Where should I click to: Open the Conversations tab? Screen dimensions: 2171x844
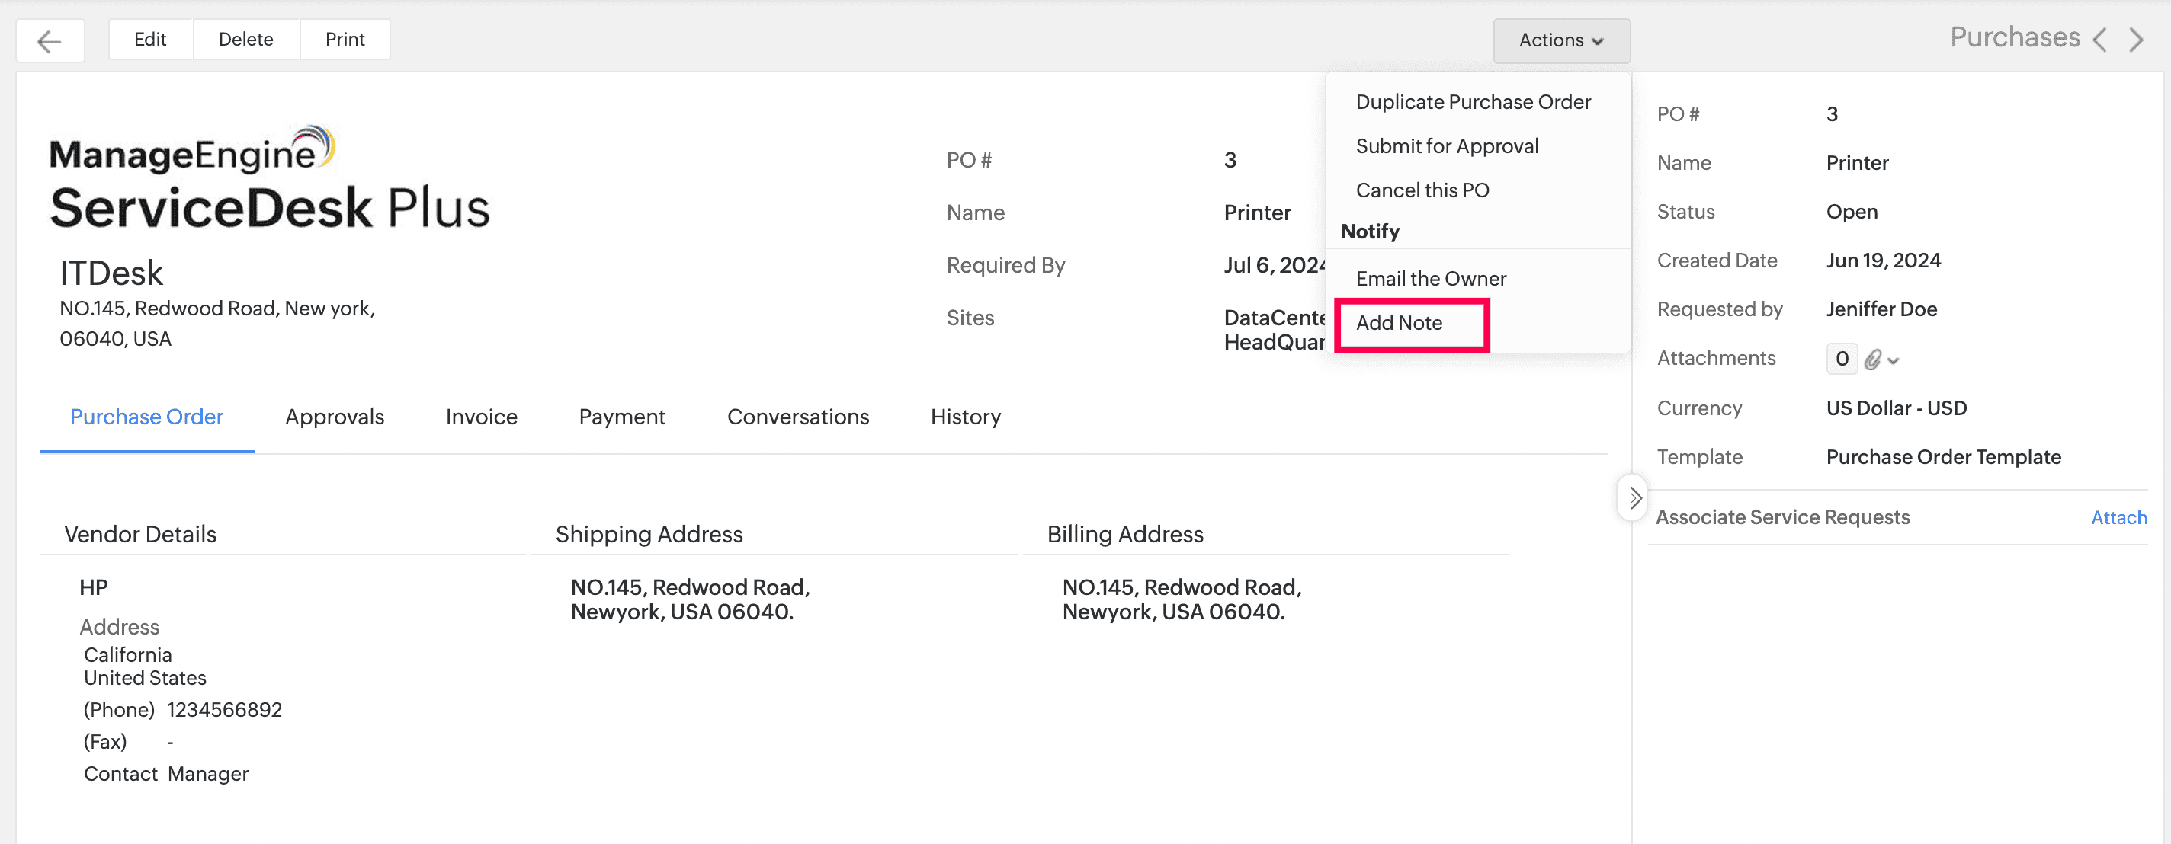coord(797,417)
